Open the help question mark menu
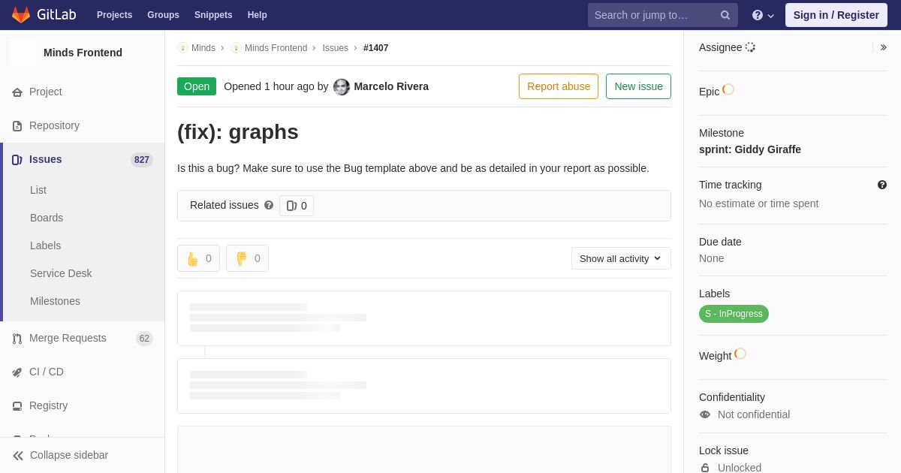 click(763, 15)
